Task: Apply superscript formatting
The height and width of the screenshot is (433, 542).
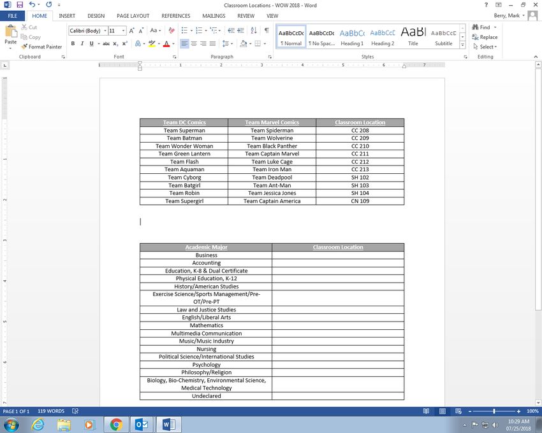Action: [x=125, y=43]
